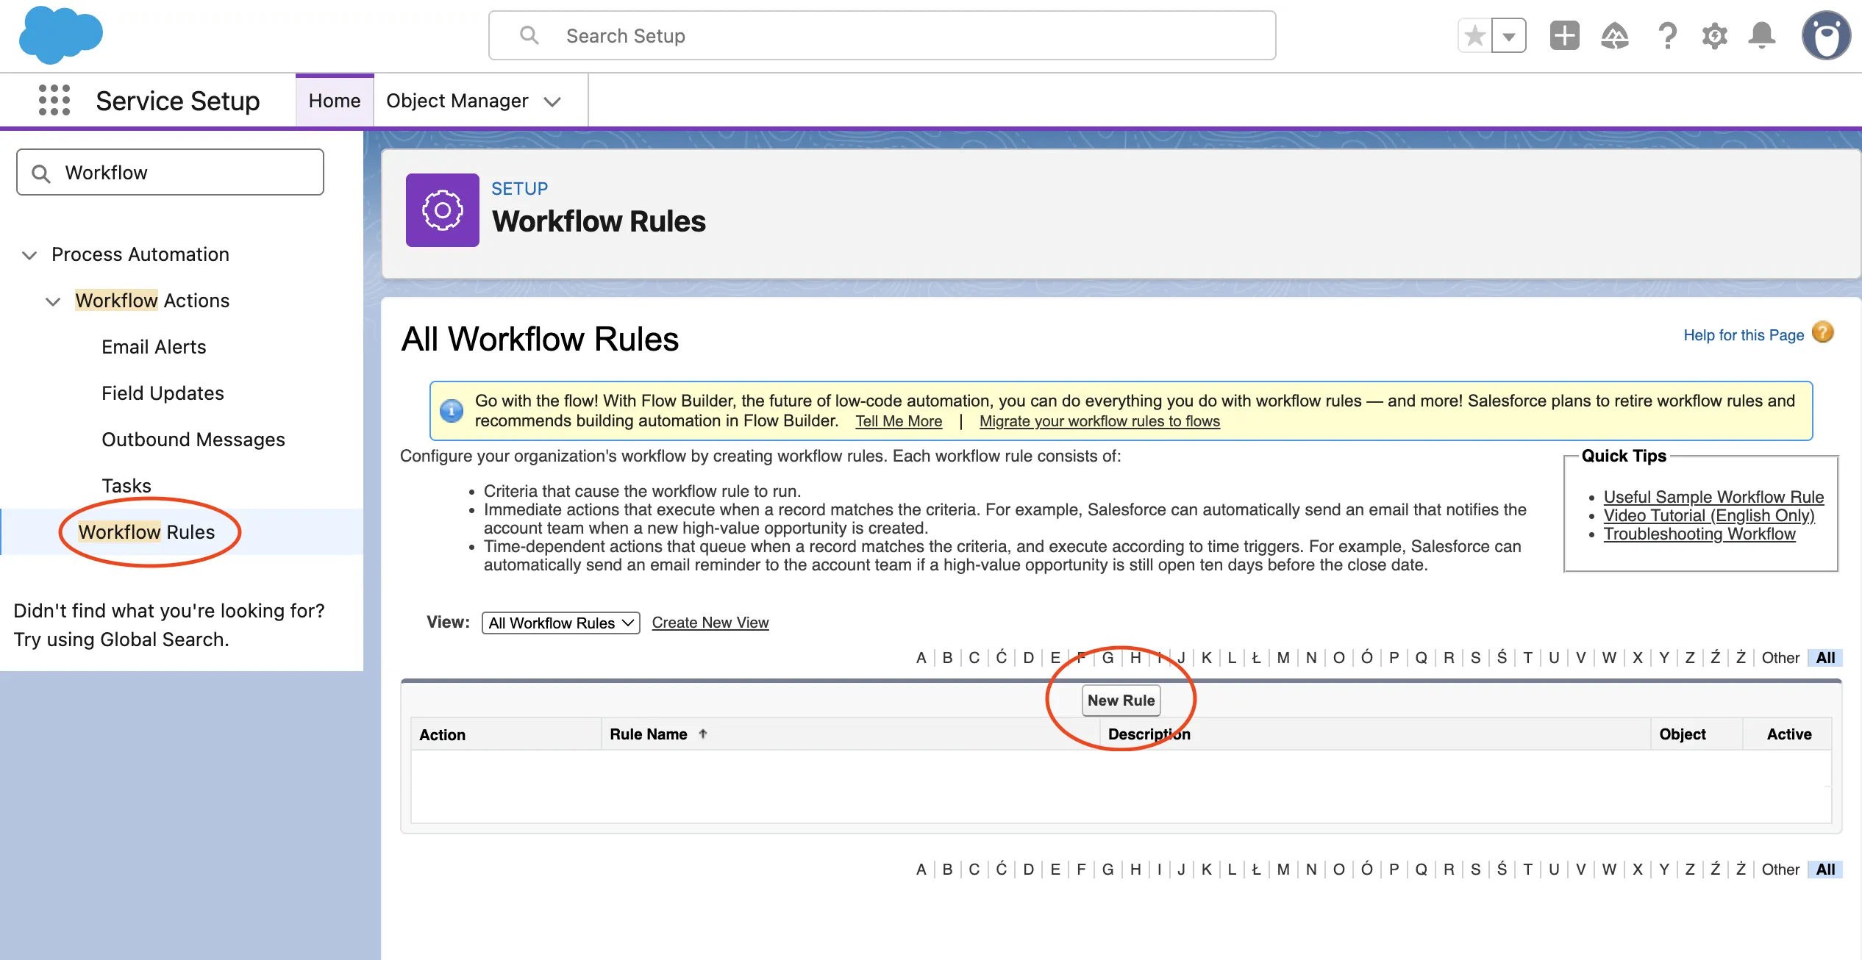Collapse the Process Automation section

point(29,255)
